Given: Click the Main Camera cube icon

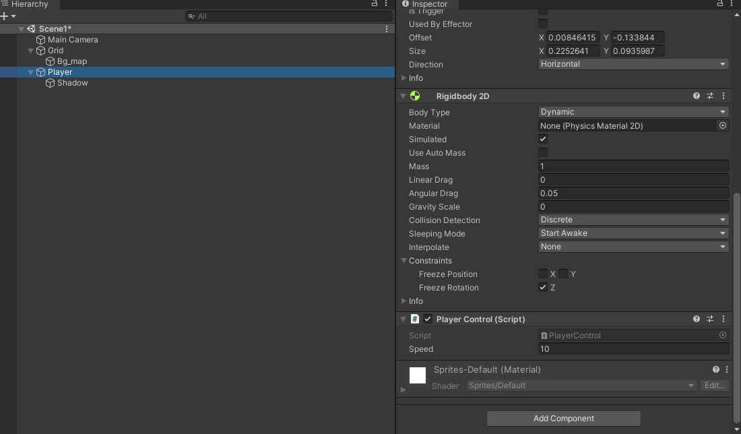Looking at the screenshot, I should (x=40, y=40).
